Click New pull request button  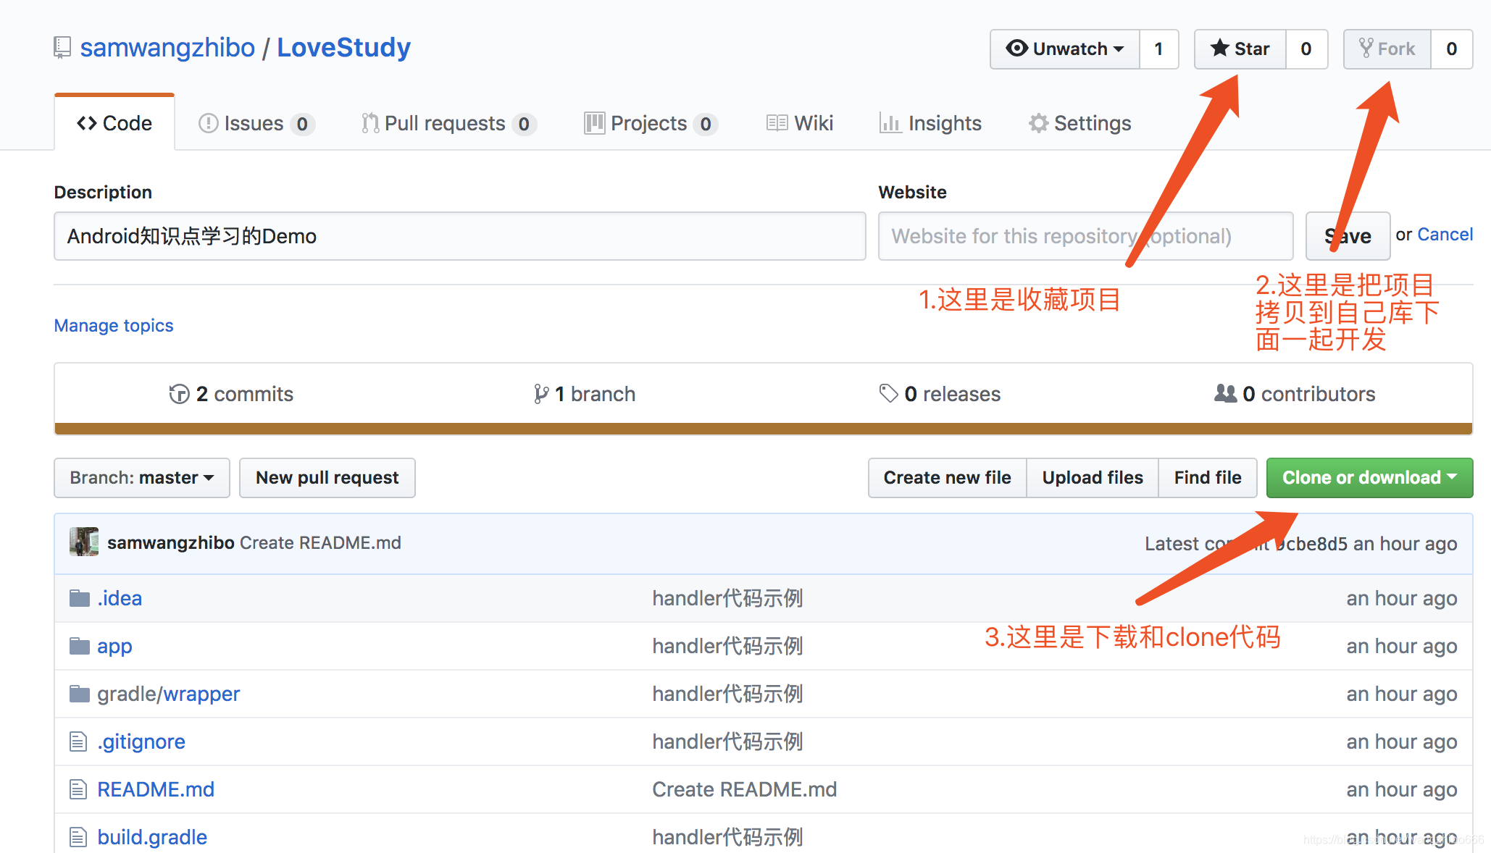pos(327,478)
